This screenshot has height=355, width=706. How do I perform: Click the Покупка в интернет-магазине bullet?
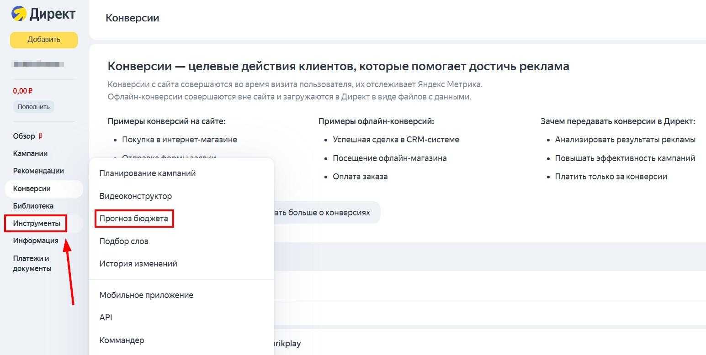point(180,140)
